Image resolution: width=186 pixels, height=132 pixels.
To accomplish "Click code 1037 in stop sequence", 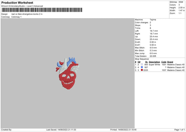I will click(164, 70).
